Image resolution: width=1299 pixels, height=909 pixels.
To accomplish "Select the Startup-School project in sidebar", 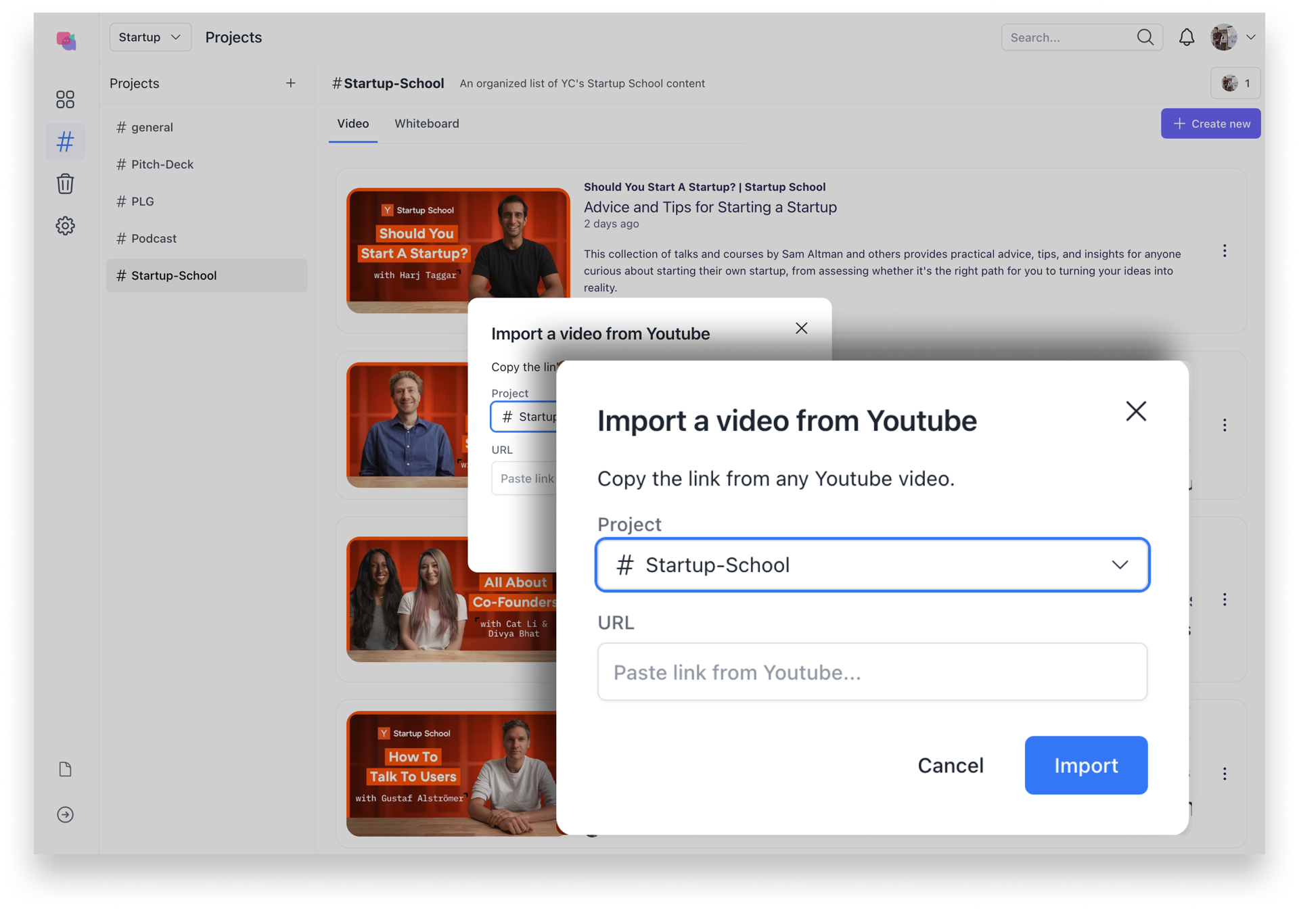I will (206, 275).
